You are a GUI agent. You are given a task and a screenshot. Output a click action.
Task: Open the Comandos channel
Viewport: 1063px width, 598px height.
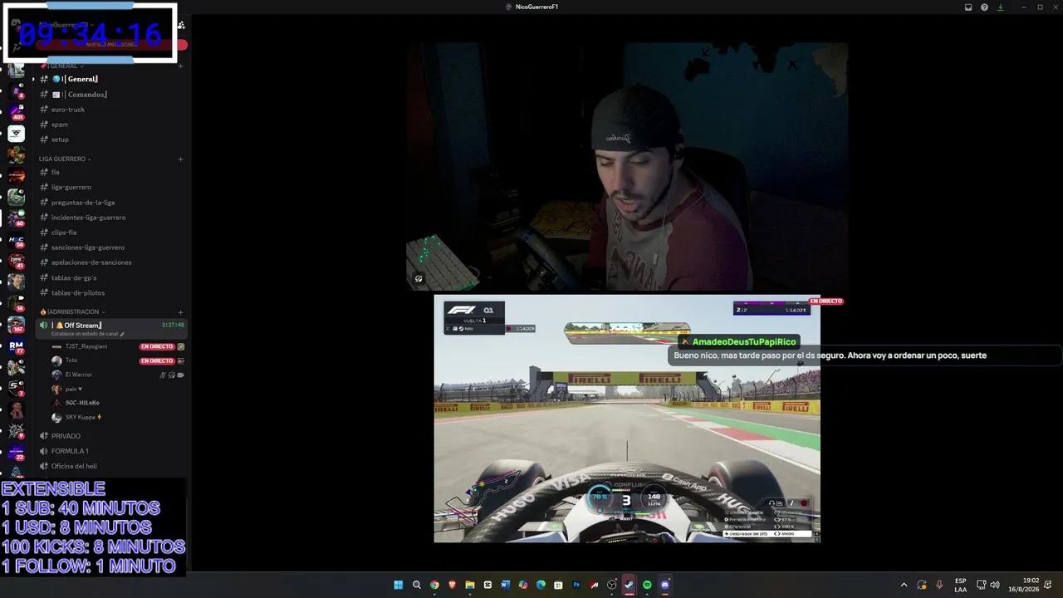click(110, 95)
